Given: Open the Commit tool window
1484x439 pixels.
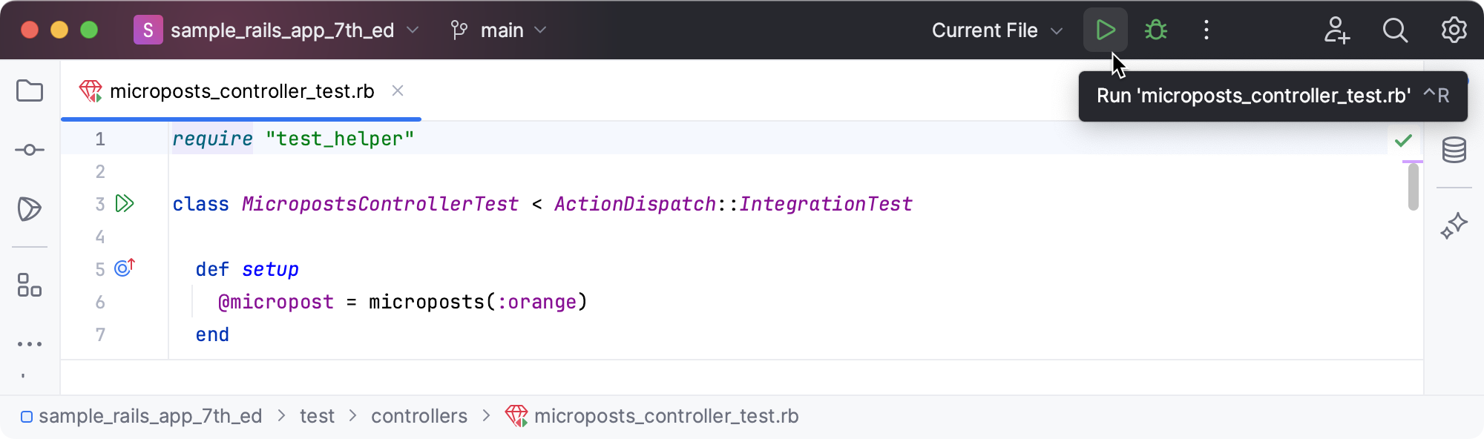Looking at the screenshot, I should 30,150.
